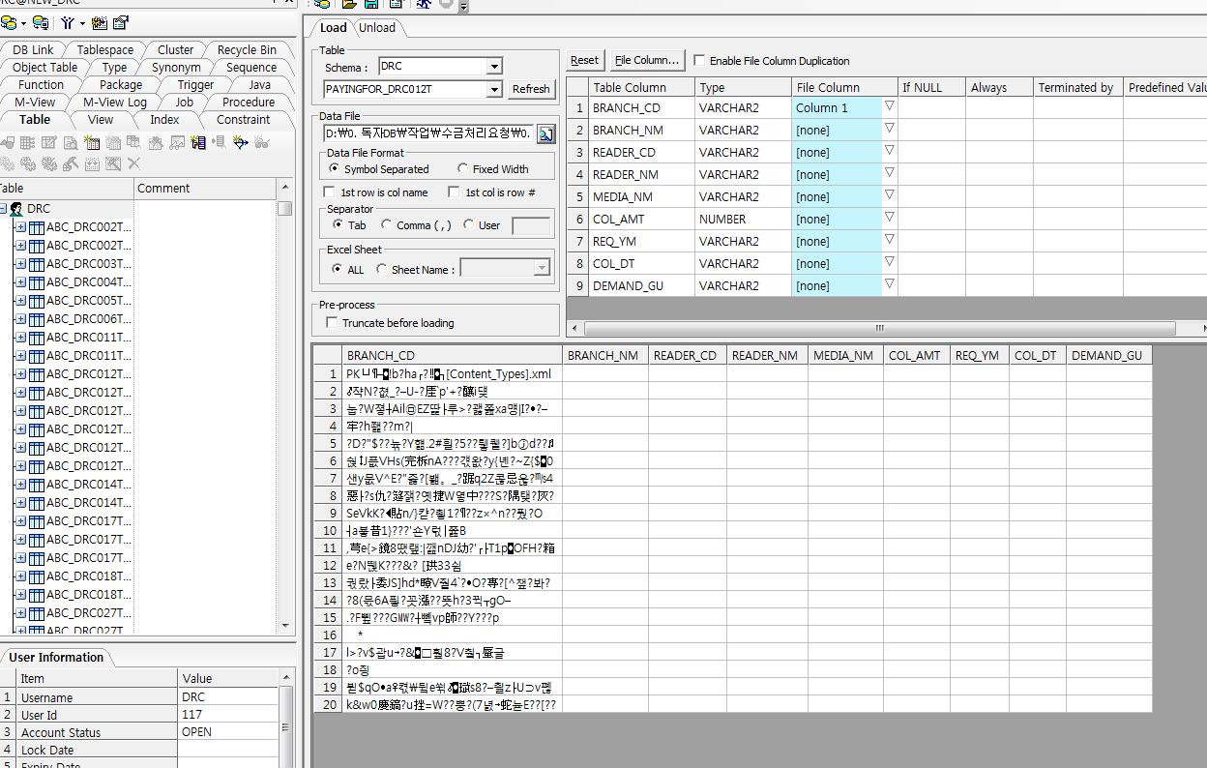Click the colored star-with-blue-arrow icon

coord(242,143)
